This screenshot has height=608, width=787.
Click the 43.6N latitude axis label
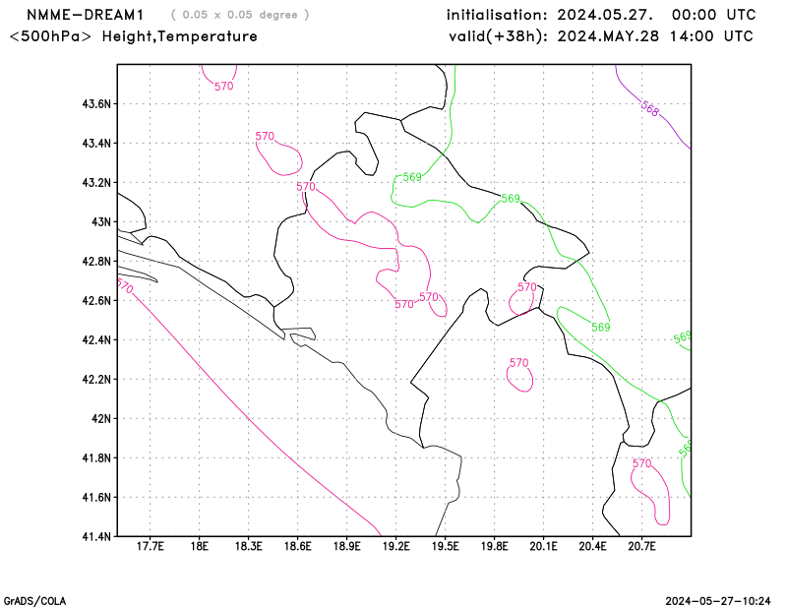coord(96,104)
